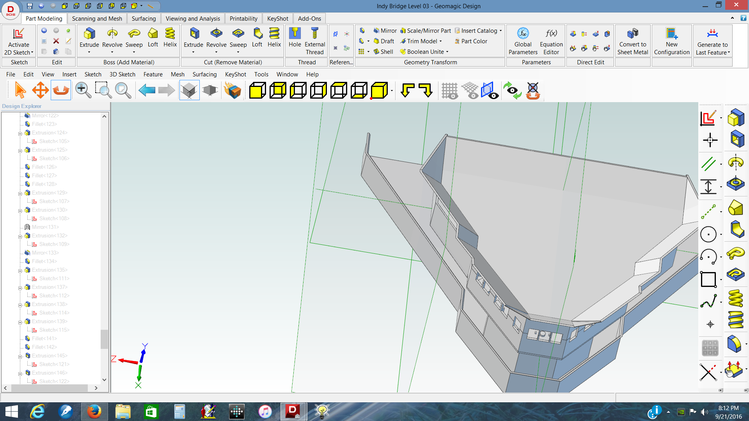Open Trim Model dropdown

click(441, 41)
